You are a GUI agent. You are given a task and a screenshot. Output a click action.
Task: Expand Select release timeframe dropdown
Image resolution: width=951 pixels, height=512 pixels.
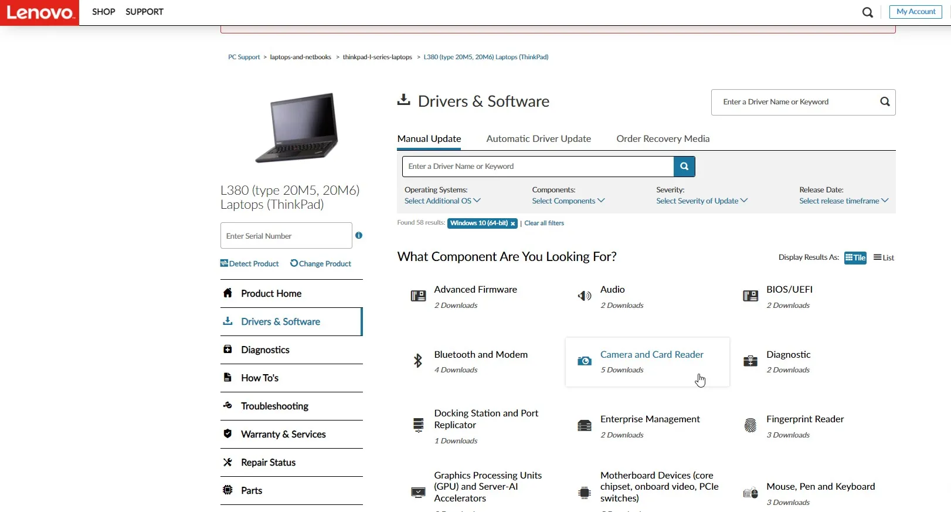pyautogui.click(x=844, y=201)
